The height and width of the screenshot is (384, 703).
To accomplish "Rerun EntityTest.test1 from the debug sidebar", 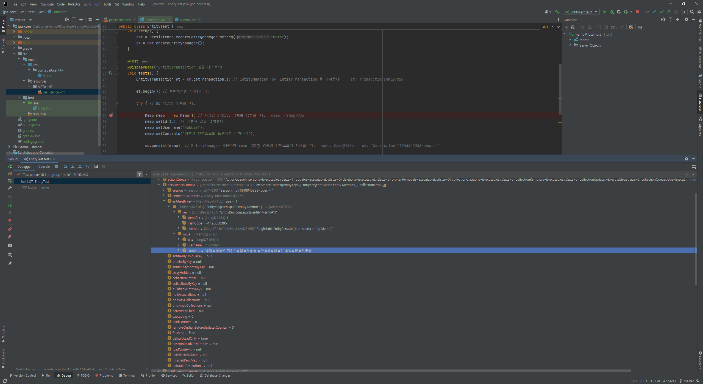I will click(10, 167).
